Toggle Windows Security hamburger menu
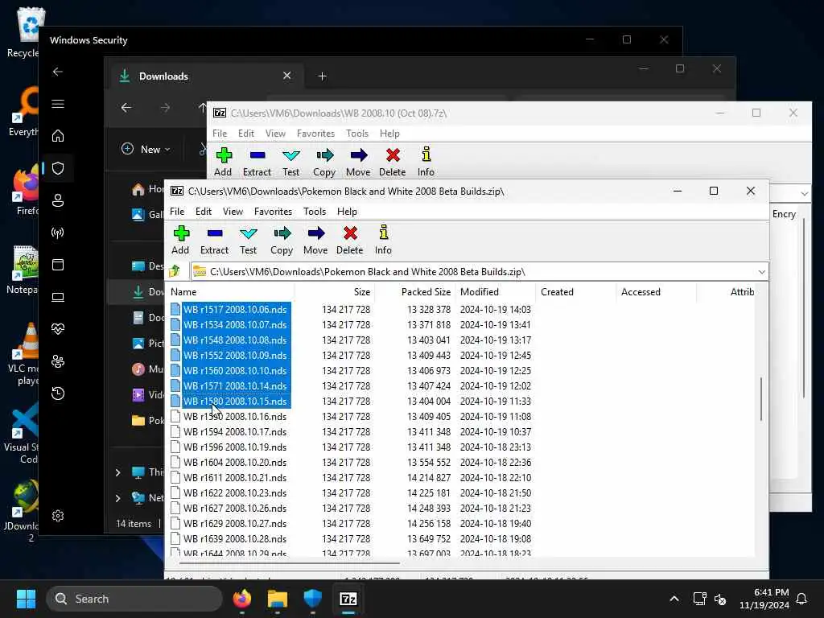This screenshot has height=618, width=824. point(58,104)
